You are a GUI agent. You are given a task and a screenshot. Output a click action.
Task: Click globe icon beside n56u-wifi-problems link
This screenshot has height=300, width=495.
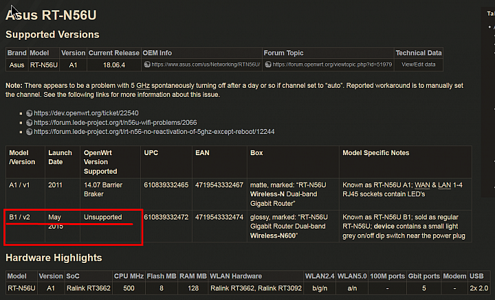coord(30,123)
